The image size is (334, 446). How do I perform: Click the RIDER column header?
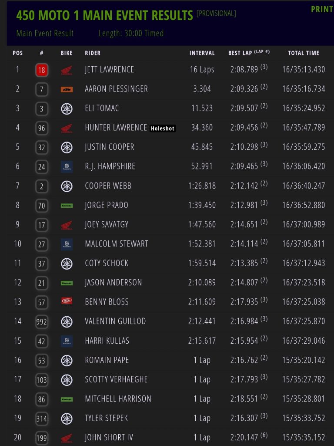[93, 53]
